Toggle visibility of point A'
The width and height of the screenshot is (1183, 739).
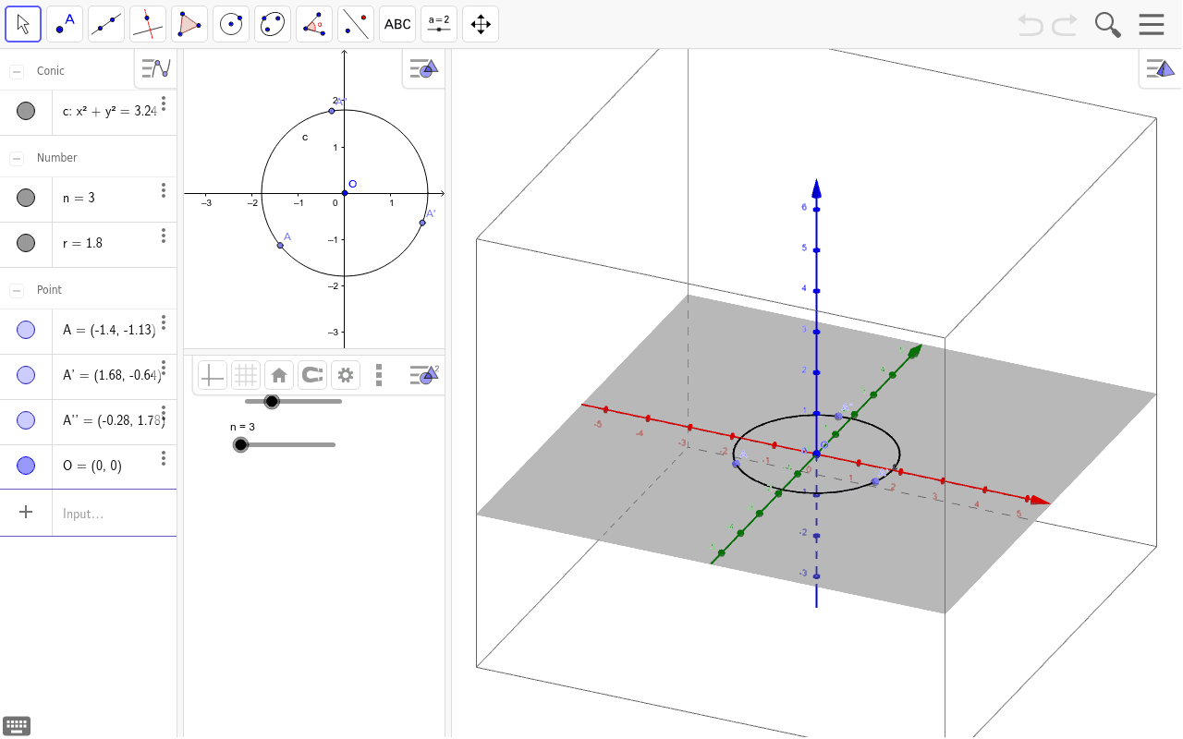(26, 375)
